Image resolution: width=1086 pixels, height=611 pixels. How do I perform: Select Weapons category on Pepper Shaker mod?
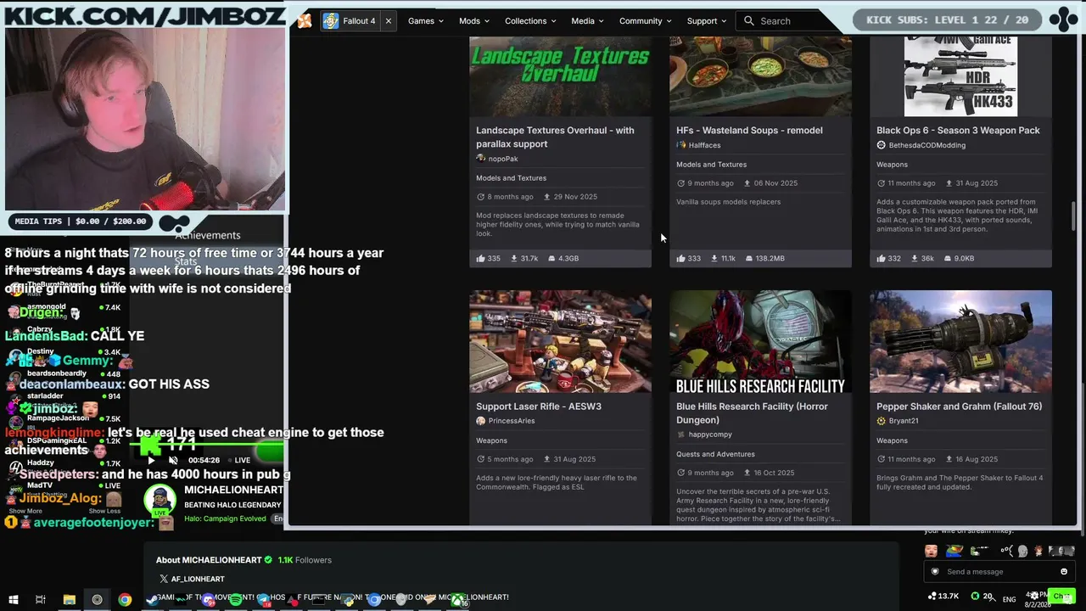pyautogui.click(x=892, y=440)
